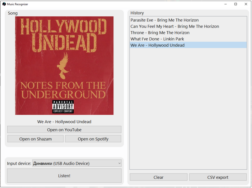Select 'Throne - Bring Me The Horizon' history entry
The image size is (252, 188).
coord(188,33)
